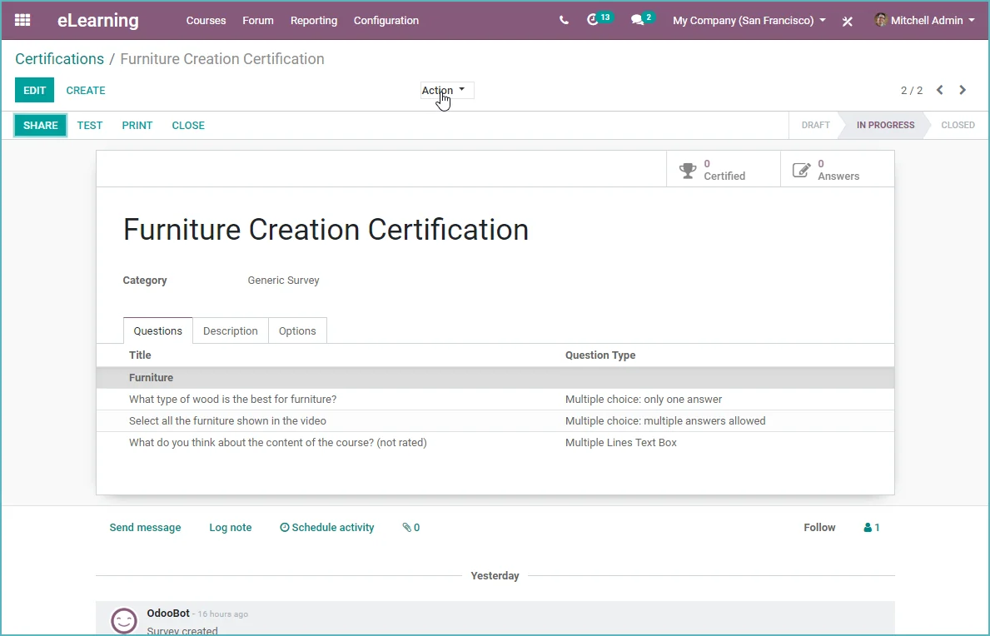
Task: Open the wood type question row
Action: [495, 400]
